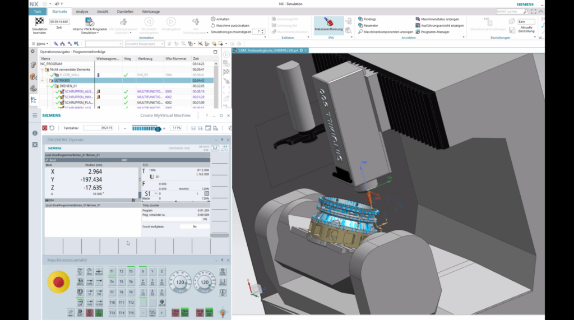Select the SCHRUPPEN_PLA operation row

tap(126, 103)
